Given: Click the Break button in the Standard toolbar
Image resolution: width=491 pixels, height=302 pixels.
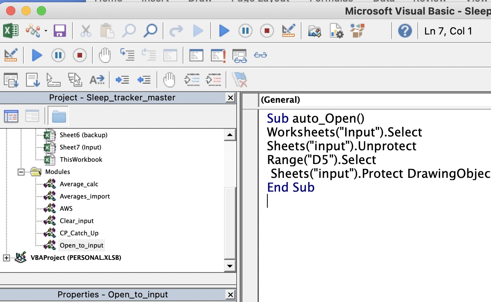Looking at the screenshot, I should 245,31.
